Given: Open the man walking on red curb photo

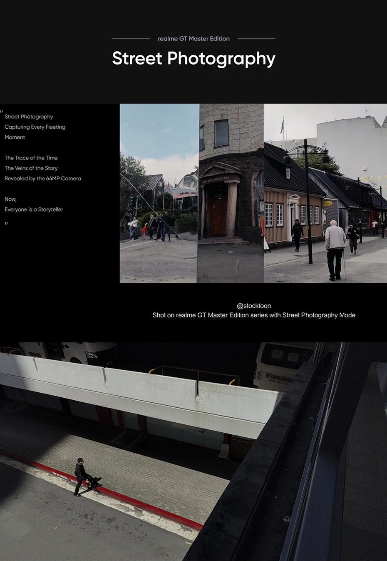Looking at the screenshot, I should pos(193,451).
